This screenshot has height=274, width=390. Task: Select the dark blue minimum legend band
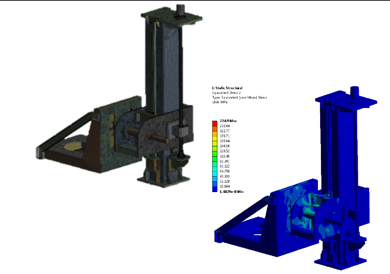point(215,189)
